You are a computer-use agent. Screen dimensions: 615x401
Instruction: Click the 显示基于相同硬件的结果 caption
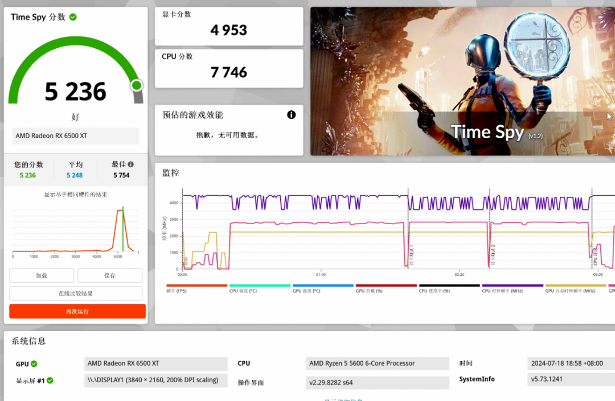76,194
